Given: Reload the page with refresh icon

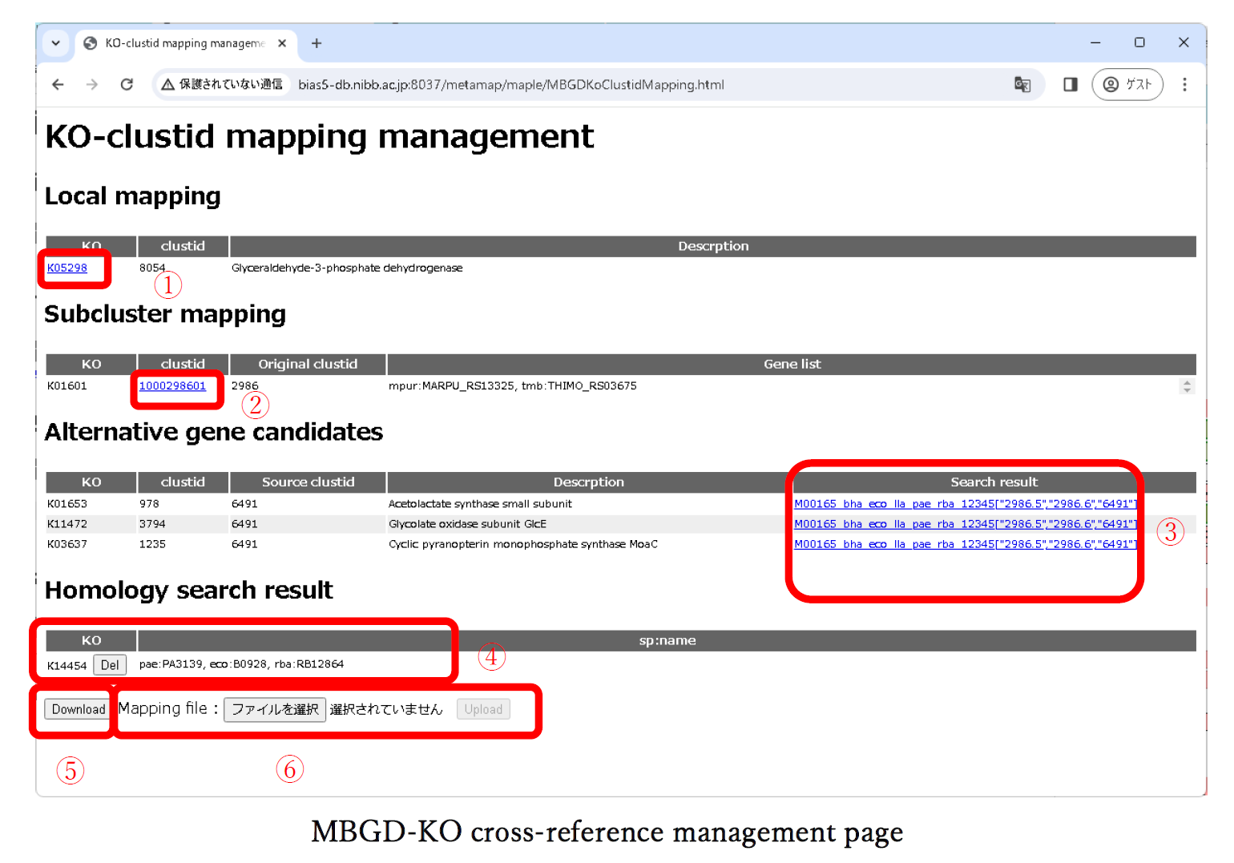Looking at the screenshot, I should point(127,84).
